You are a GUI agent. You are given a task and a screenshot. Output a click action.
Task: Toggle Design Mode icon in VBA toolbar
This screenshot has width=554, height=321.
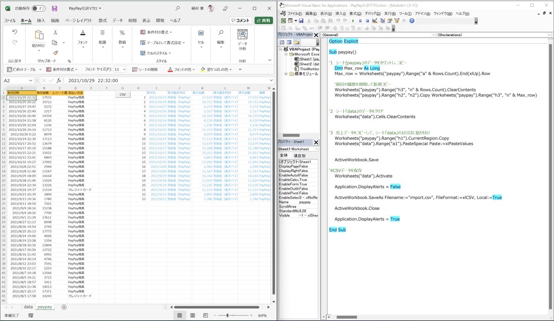pyautogui.click(x=375, y=21)
